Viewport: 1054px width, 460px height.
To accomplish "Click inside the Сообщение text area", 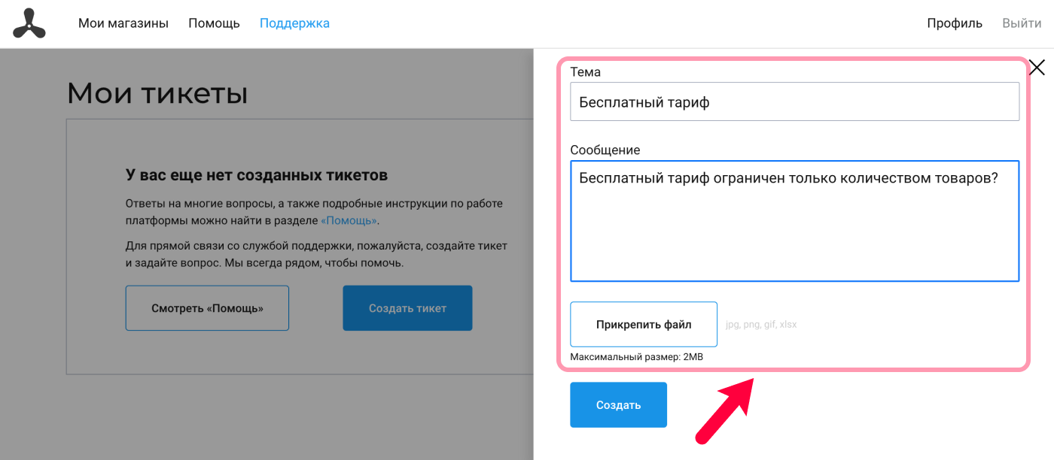I will click(x=794, y=221).
